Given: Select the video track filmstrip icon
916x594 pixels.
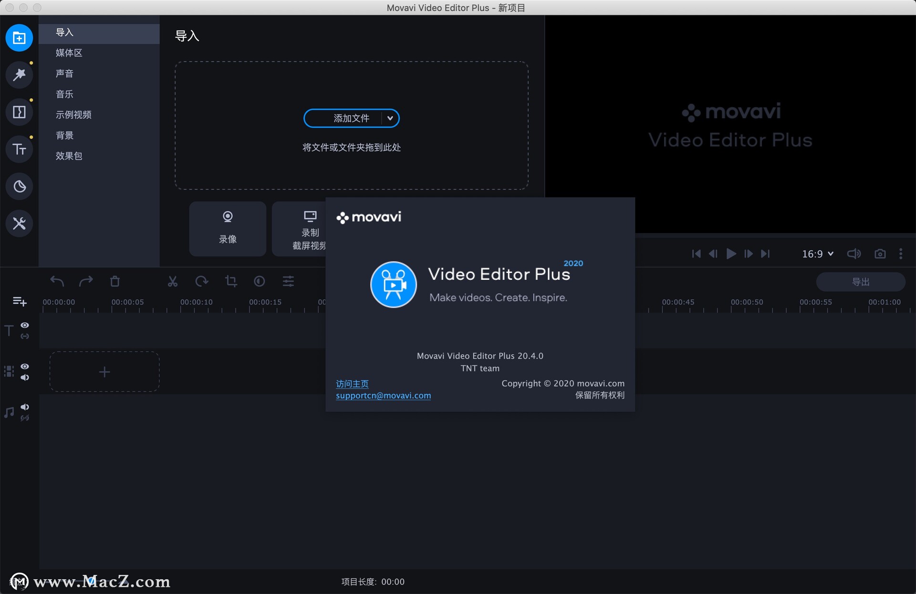Looking at the screenshot, I should (9, 371).
